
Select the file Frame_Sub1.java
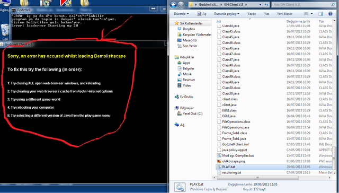[x=234, y=138]
